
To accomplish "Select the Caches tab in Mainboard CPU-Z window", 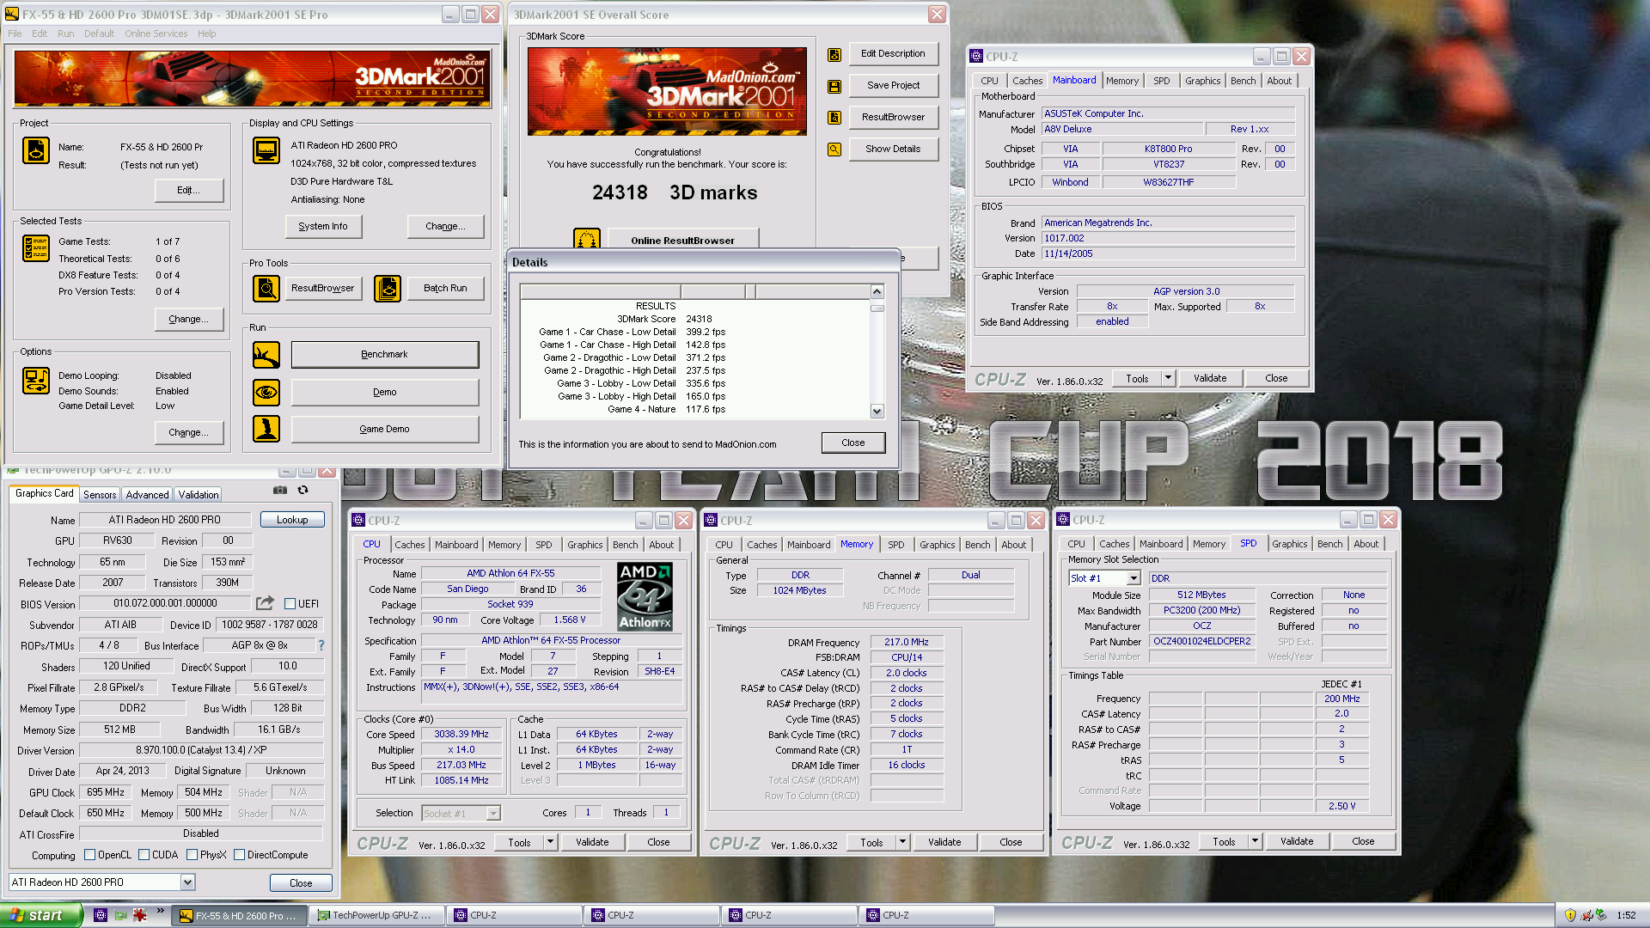I will pyautogui.click(x=1027, y=81).
